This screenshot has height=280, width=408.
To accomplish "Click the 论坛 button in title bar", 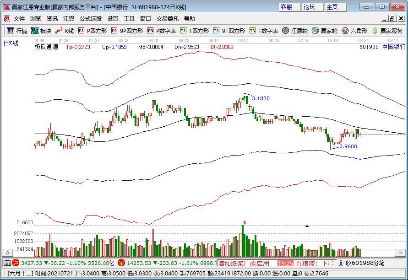I will click(312, 7).
